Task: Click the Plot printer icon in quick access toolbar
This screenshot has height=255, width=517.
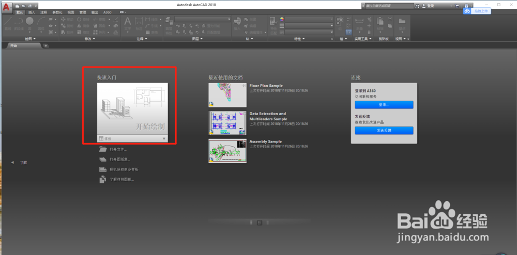Action: pyautogui.click(x=29, y=6)
